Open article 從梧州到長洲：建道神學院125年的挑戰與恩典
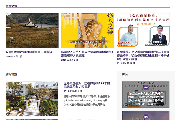Screen dimensions: 180x120 pyautogui.click(x=87, y=85)
